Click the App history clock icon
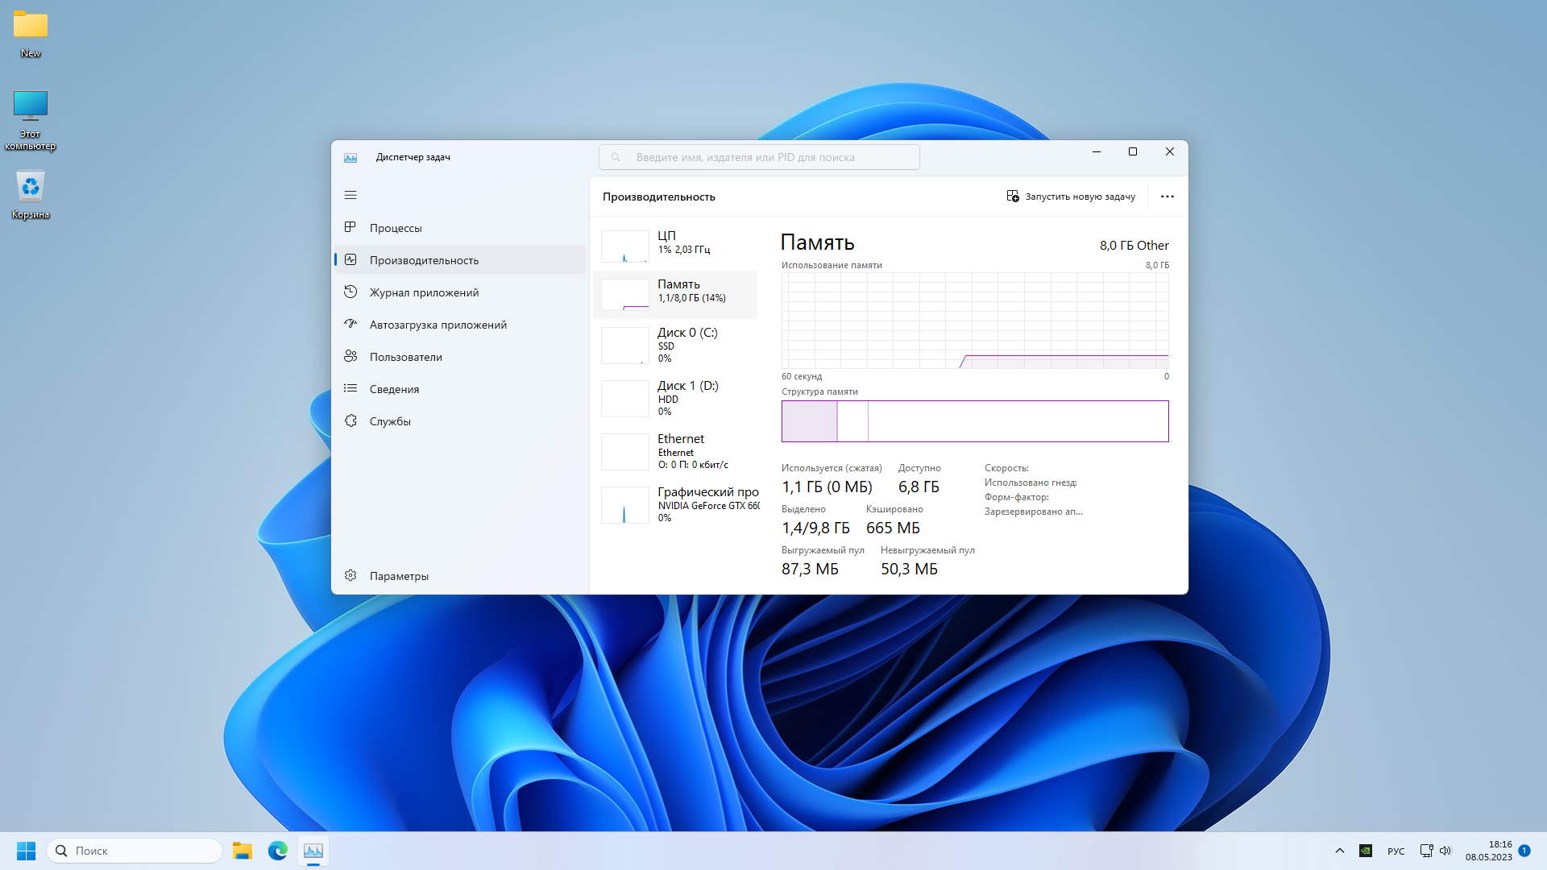The image size is (1547, 870). click(350, 292)
